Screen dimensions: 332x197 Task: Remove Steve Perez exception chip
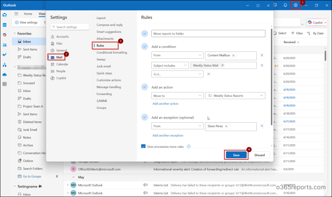pyautogui.click(x=227, y=126)
